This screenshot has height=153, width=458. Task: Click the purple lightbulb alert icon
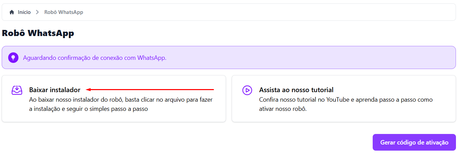click(x=13, y=57)
